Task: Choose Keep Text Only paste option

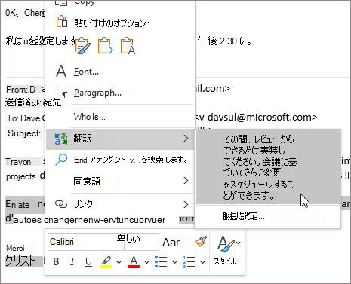Action: (128, 46)
